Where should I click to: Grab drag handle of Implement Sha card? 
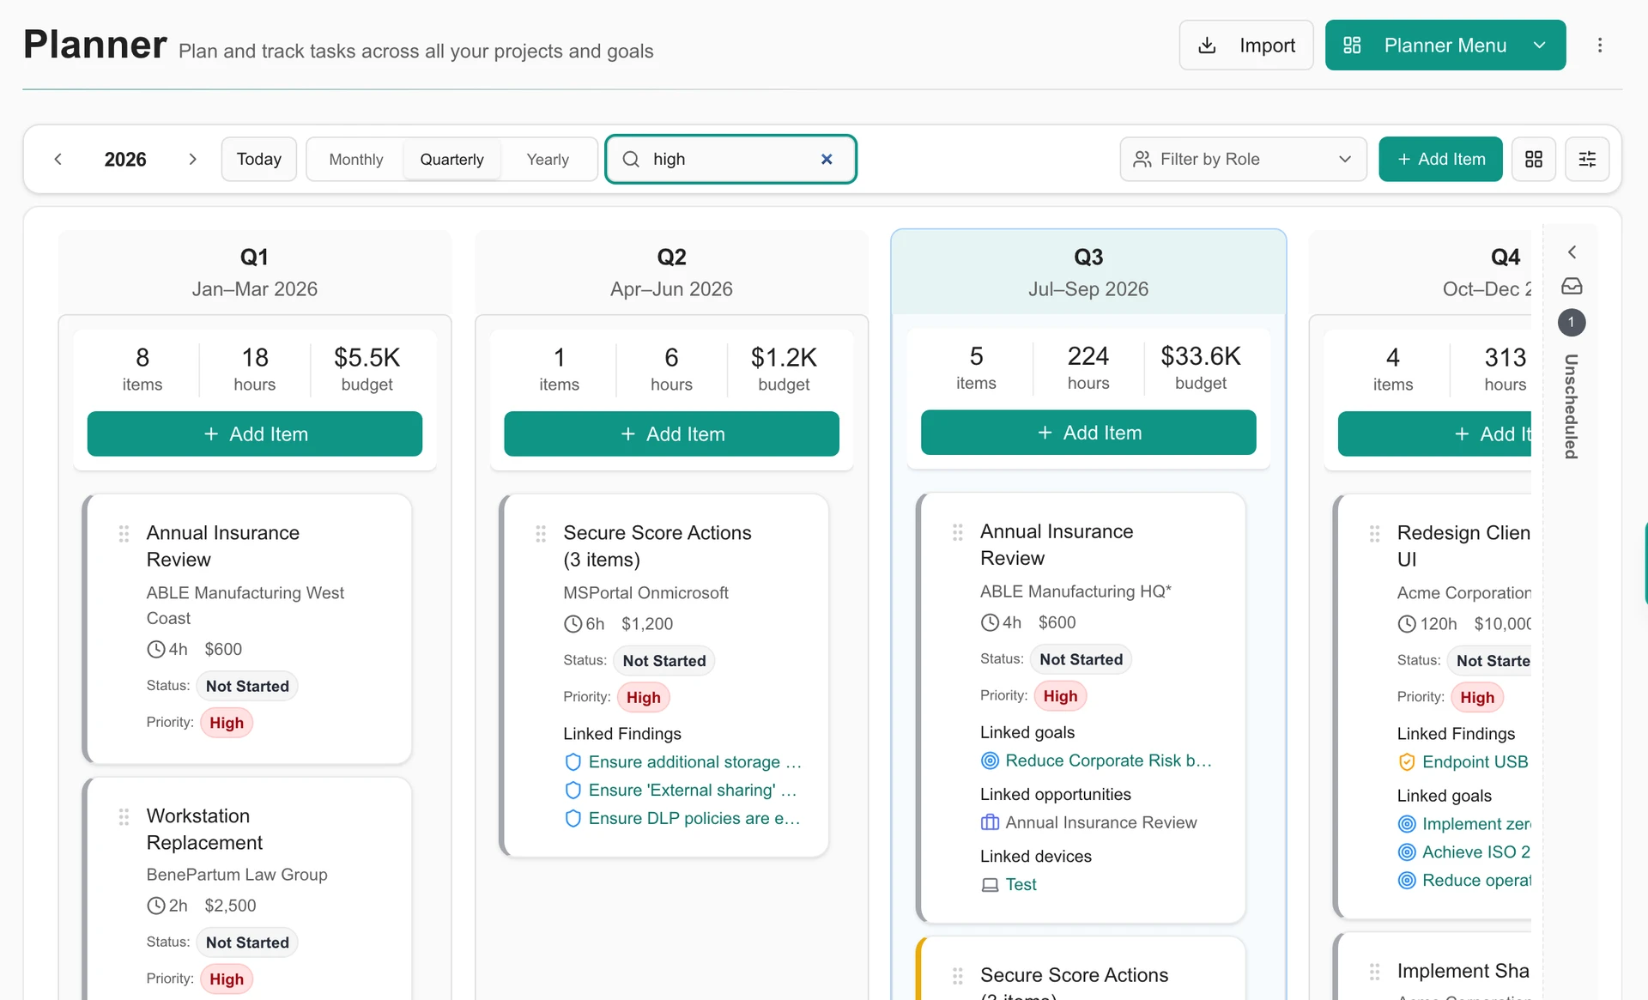pyautogui.click(x=1375, y=972)
